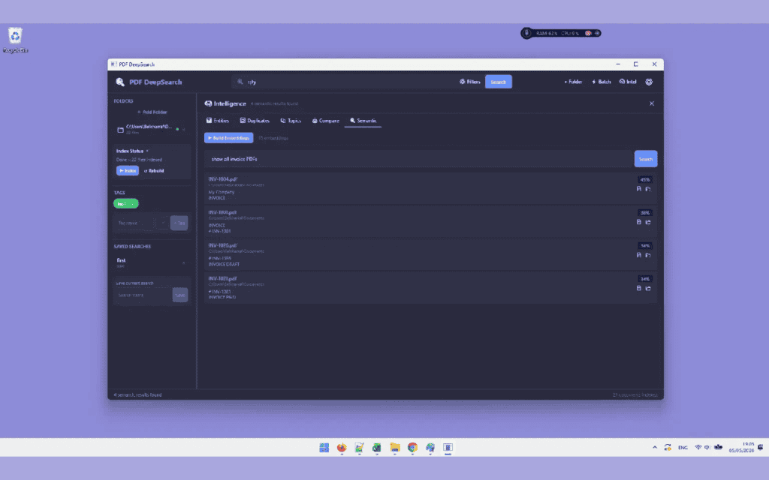Click the Index button
The width and height of the screenshot is (769, 480).
pyautogui.click(x=128, y=170)
